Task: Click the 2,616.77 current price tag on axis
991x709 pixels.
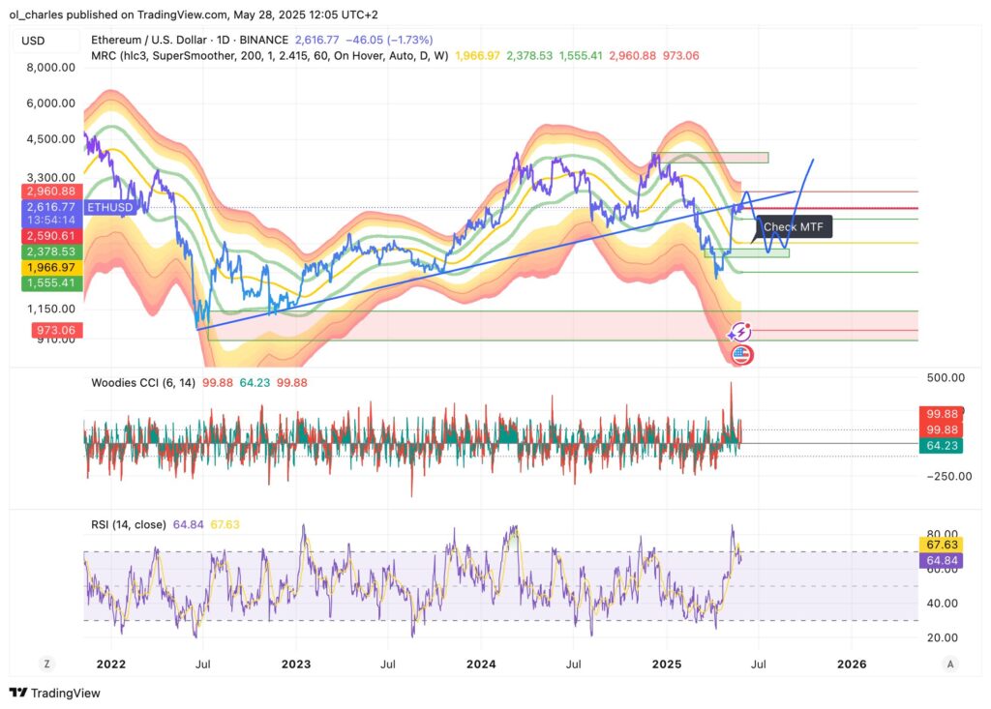Action: click(53, 206)
